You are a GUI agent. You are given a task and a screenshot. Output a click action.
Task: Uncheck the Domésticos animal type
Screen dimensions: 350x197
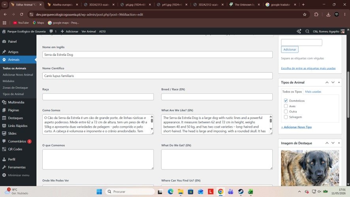pyautogui.click(x=286, y=100)
